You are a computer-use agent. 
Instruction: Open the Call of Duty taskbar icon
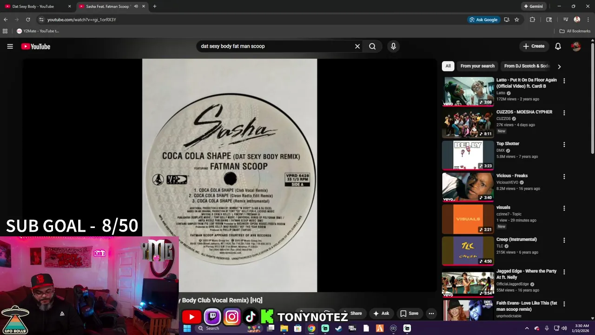pos(352,328)
